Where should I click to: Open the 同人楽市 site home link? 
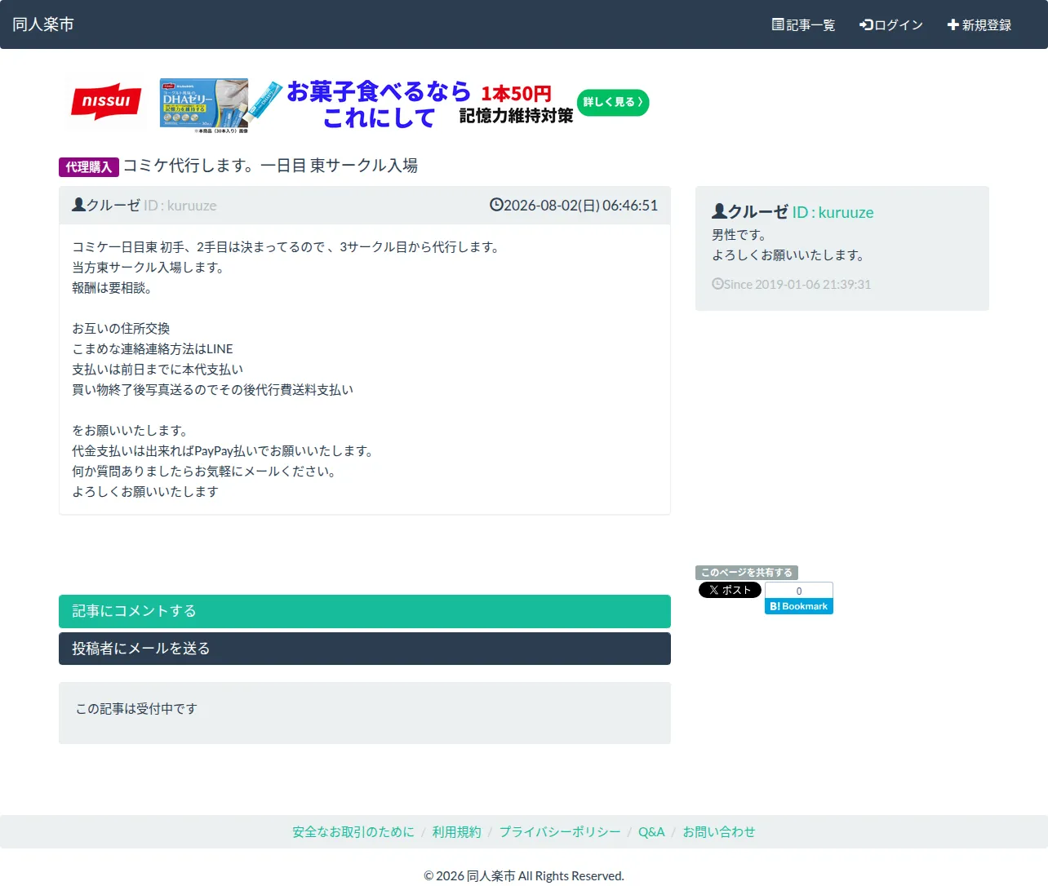[x=43, y=24]
